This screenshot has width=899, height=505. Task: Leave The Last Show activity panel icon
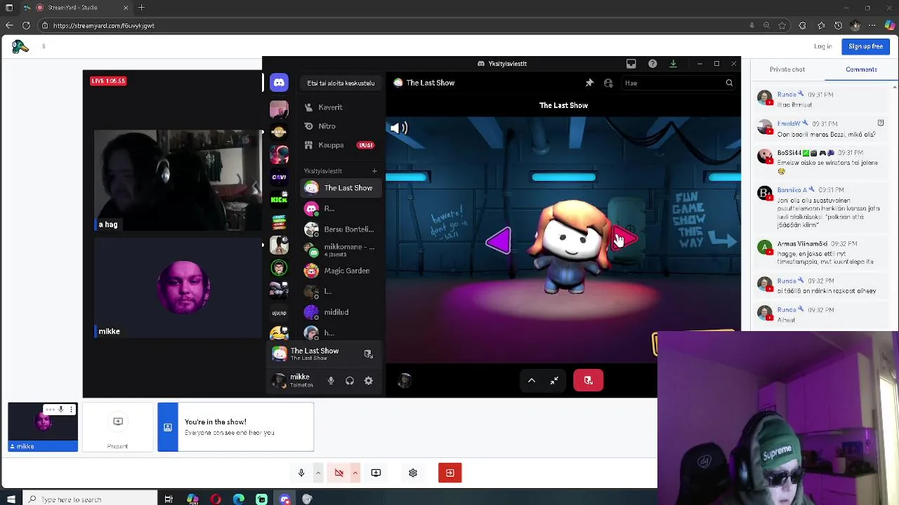pyautogui.click(x=368, y=354)
